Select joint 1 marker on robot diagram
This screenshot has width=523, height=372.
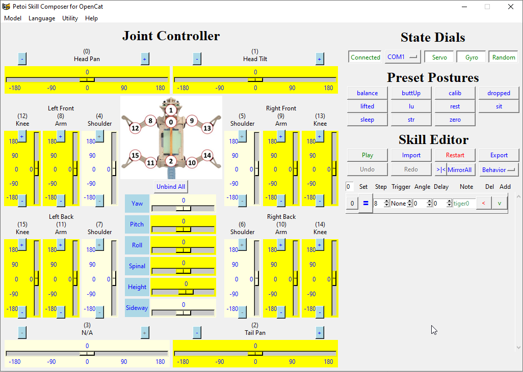point(171,110)
